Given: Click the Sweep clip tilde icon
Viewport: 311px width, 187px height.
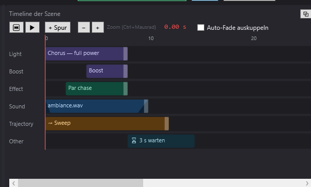Looking at the screenshot, I should (x=50, y=123).
